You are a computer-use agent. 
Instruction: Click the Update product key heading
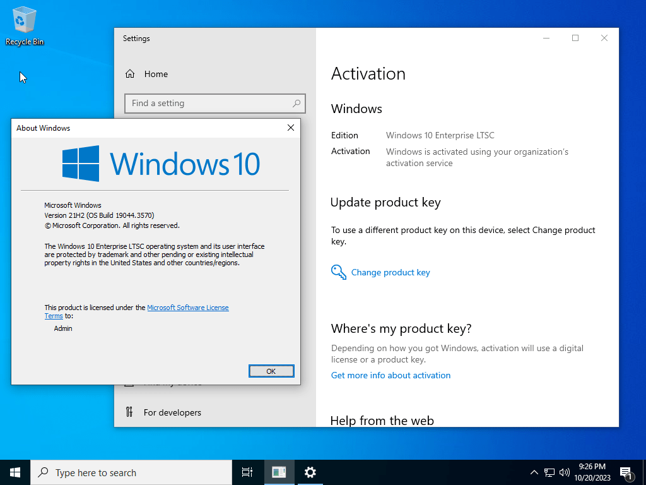tap(385, 203)
